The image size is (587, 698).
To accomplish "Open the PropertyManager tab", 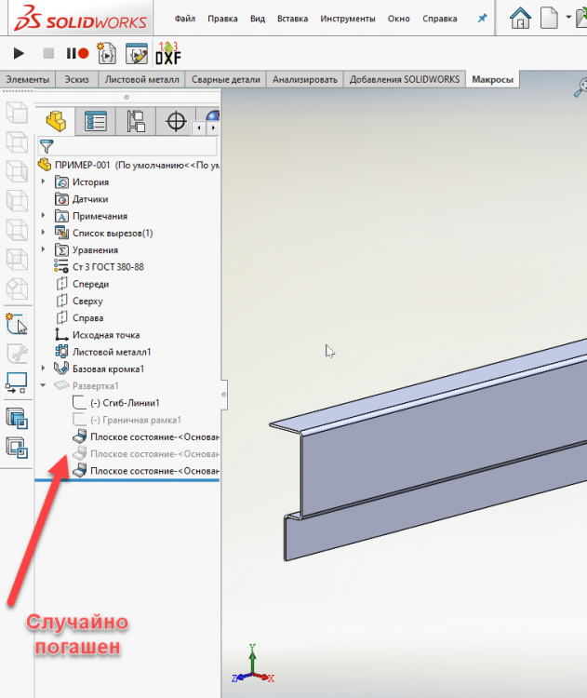I will pos(95,121).
